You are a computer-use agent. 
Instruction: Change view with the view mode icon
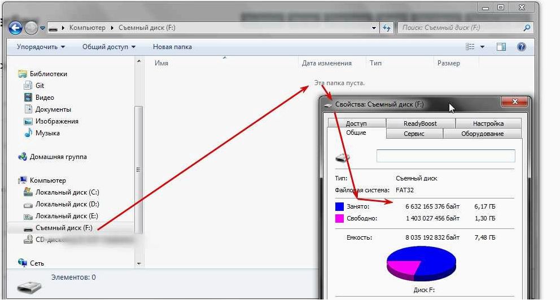click(470, 47)
